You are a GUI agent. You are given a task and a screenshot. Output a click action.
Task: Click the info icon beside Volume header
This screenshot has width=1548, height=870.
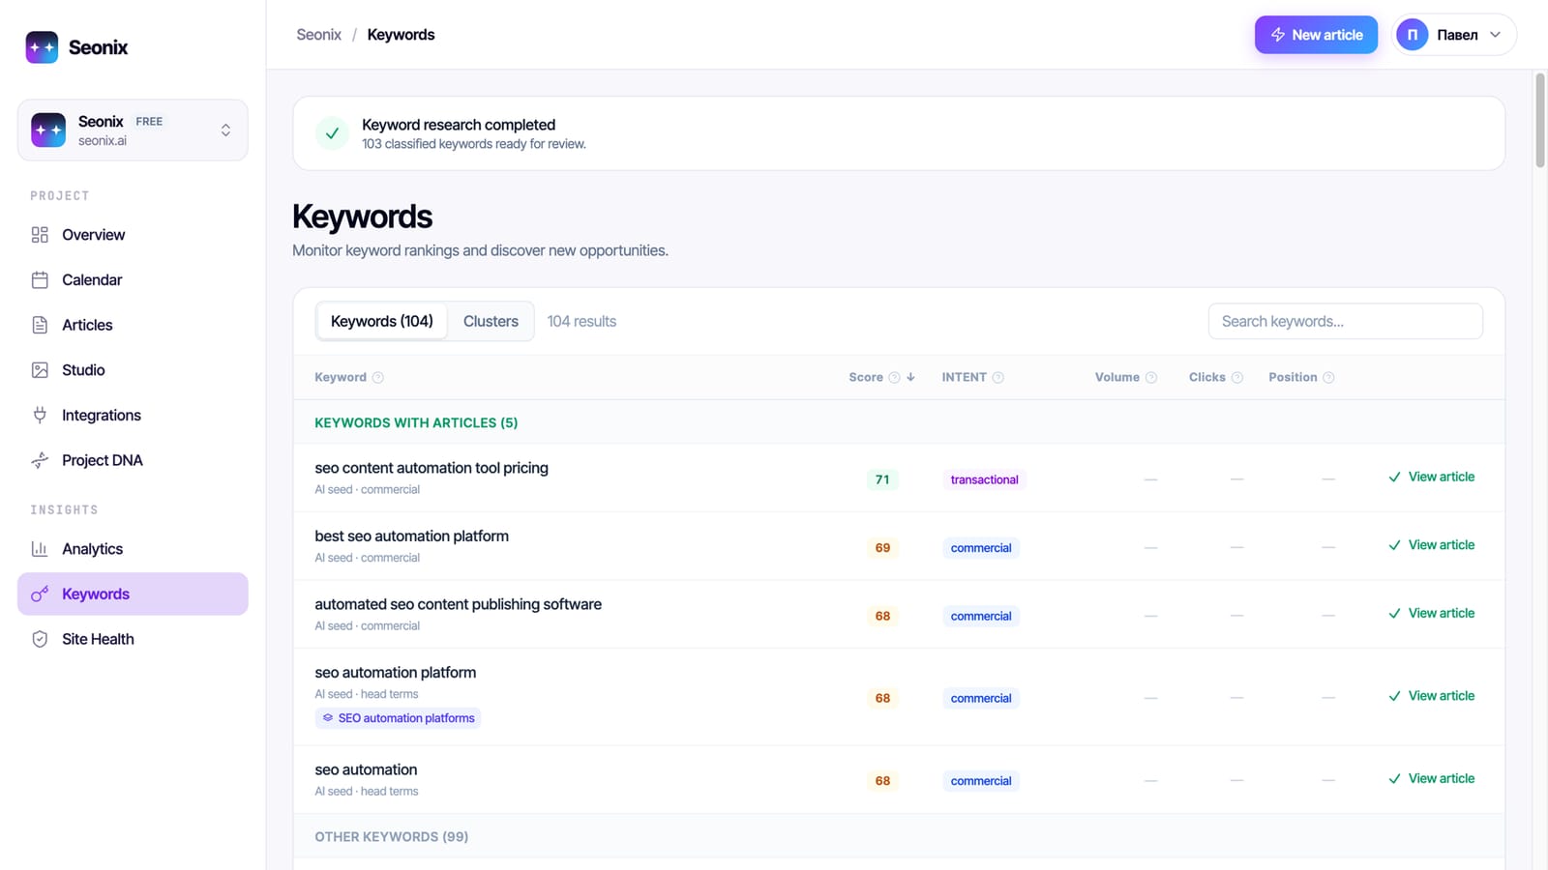1151,378
